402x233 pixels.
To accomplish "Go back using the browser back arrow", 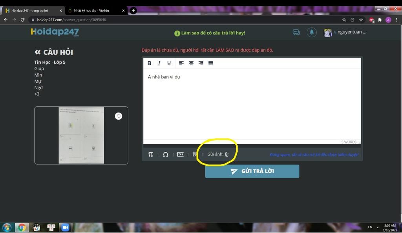I will (5, 20).
